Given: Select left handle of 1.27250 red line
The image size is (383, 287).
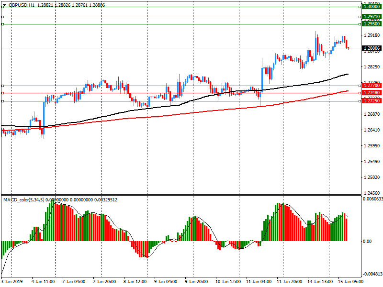Looking at the screenshot, I should [2, 101].
